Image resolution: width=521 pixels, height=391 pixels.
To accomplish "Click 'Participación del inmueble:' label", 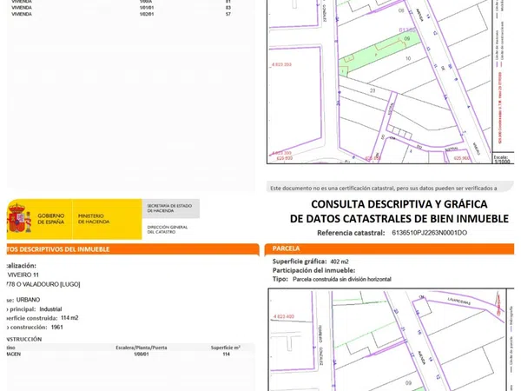I will 313,270.
